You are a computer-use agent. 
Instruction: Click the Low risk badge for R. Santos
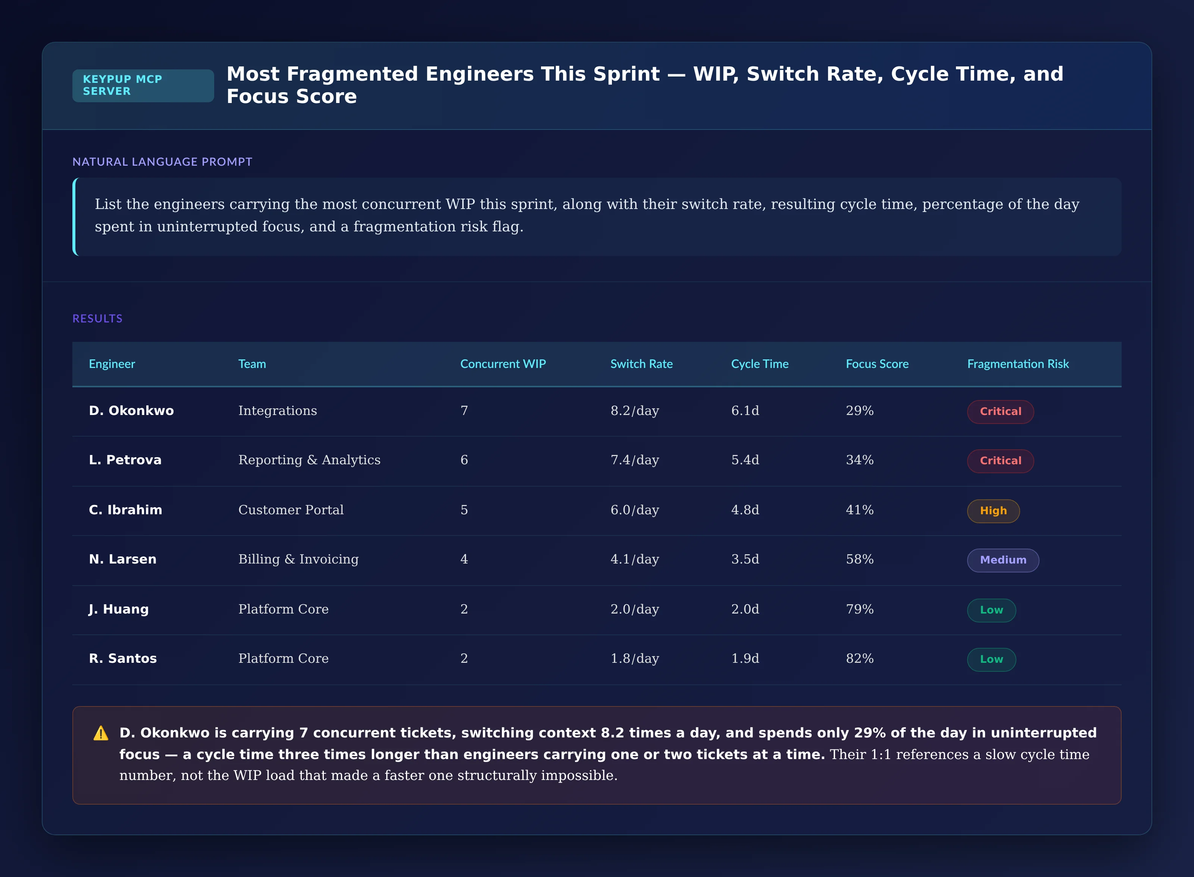click(x=991, y=659)
